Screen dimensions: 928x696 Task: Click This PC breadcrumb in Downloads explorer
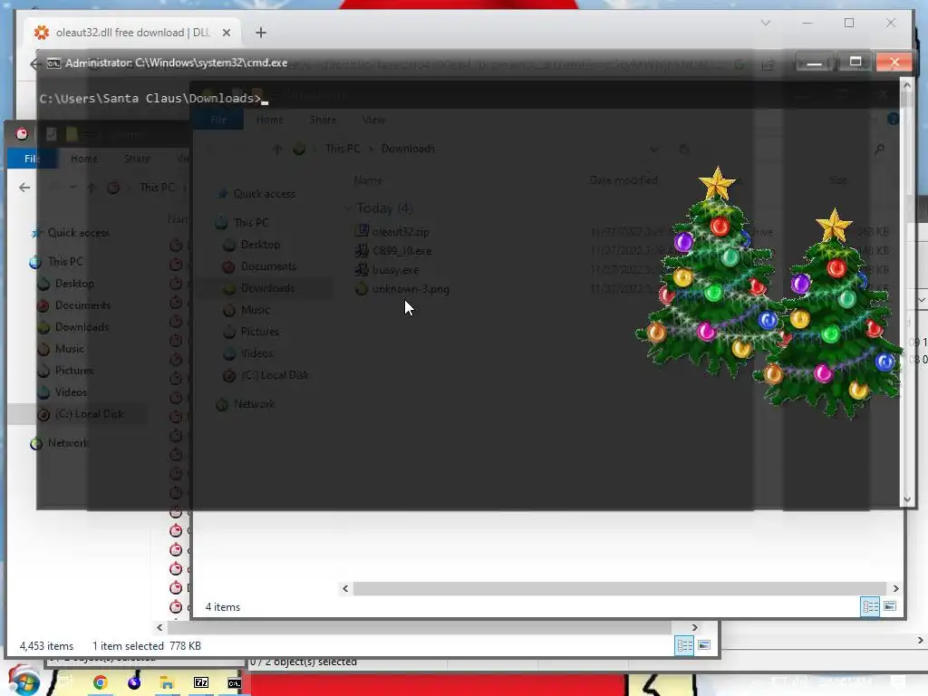click(x=343, y=149)
